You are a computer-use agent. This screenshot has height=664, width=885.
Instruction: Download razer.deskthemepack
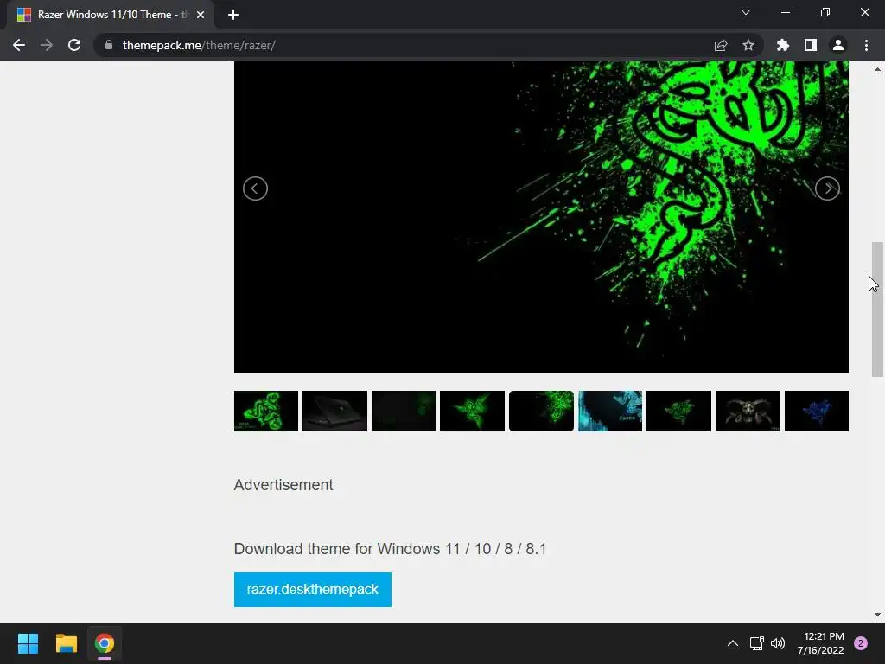(313, 590)
